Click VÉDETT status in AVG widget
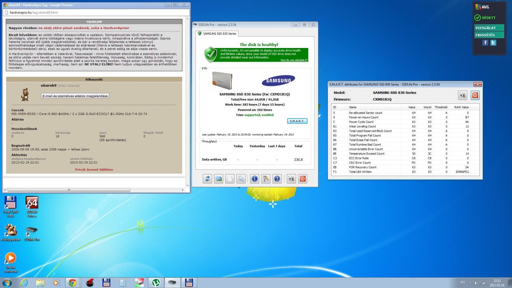The height and width of the screenshot is (288, 512). tap(485, 18)
